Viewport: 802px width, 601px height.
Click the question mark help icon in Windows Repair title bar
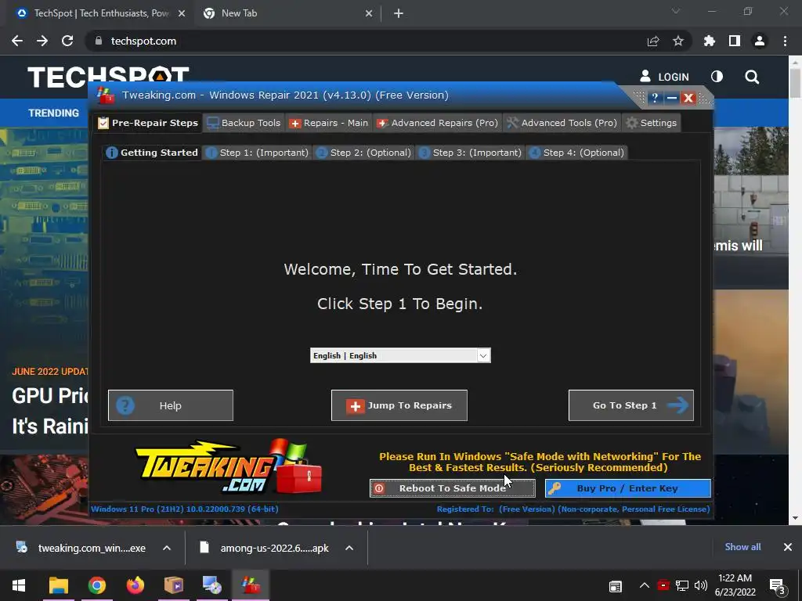pyautogui.click(x=655, y=98)
